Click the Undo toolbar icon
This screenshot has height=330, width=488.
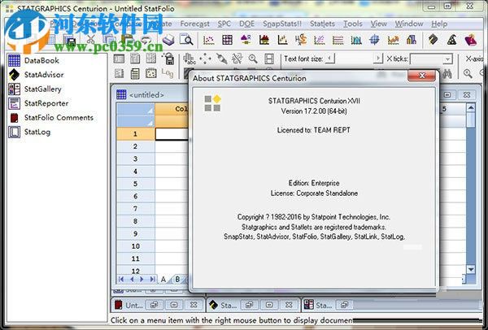pyautogui.click(x=146, y=40)
